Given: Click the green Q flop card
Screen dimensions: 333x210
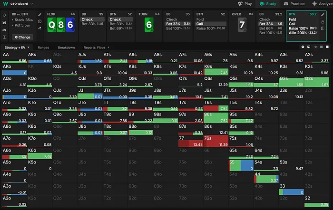Looking at the screenshot, I should point(52,25).
